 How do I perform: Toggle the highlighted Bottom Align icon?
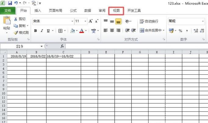click(x=118, y=21)
